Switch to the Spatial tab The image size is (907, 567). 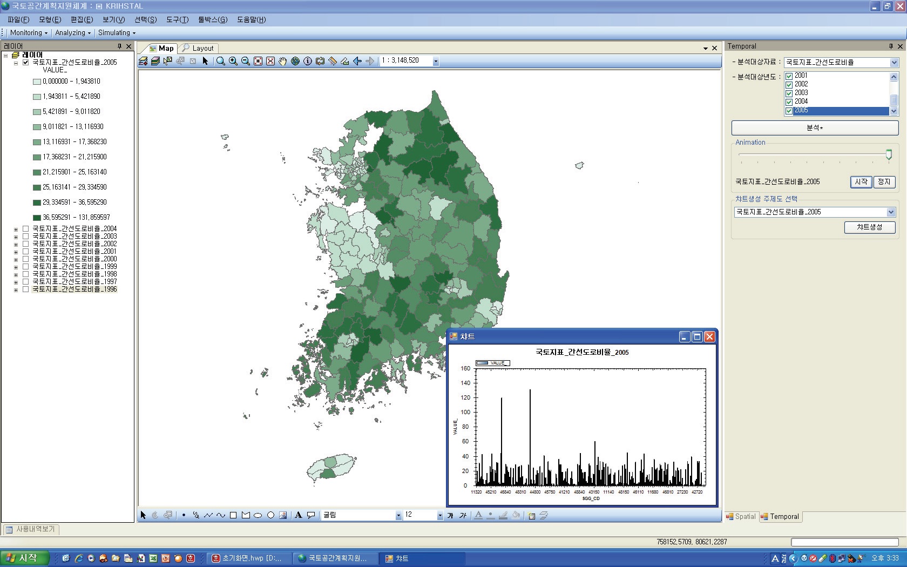741,516
